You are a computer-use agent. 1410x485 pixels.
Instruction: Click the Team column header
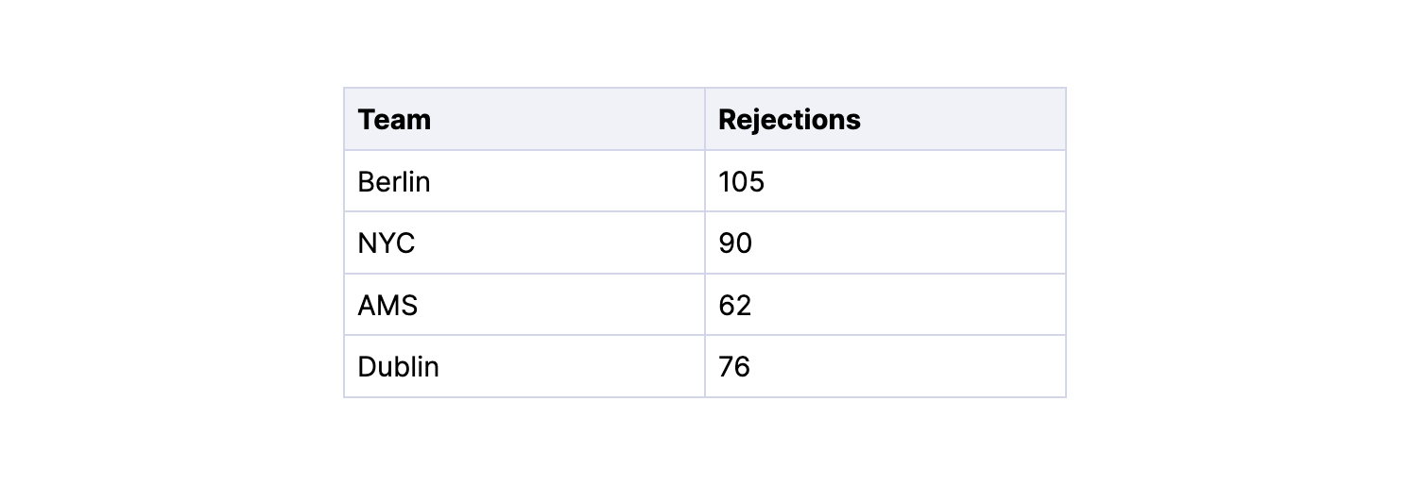524,119
